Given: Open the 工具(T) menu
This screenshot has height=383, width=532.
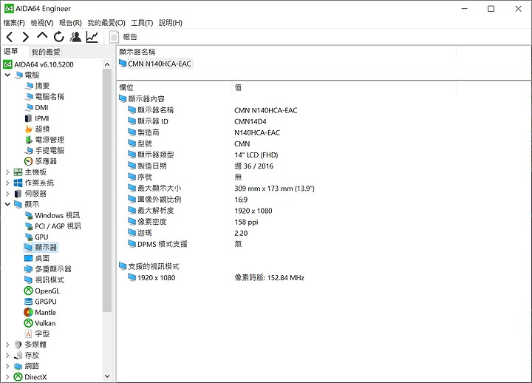Looking at the screenshot, I should [x=142, y=23].
